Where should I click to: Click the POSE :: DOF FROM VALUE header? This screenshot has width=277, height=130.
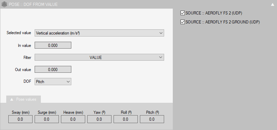(33, 4)
